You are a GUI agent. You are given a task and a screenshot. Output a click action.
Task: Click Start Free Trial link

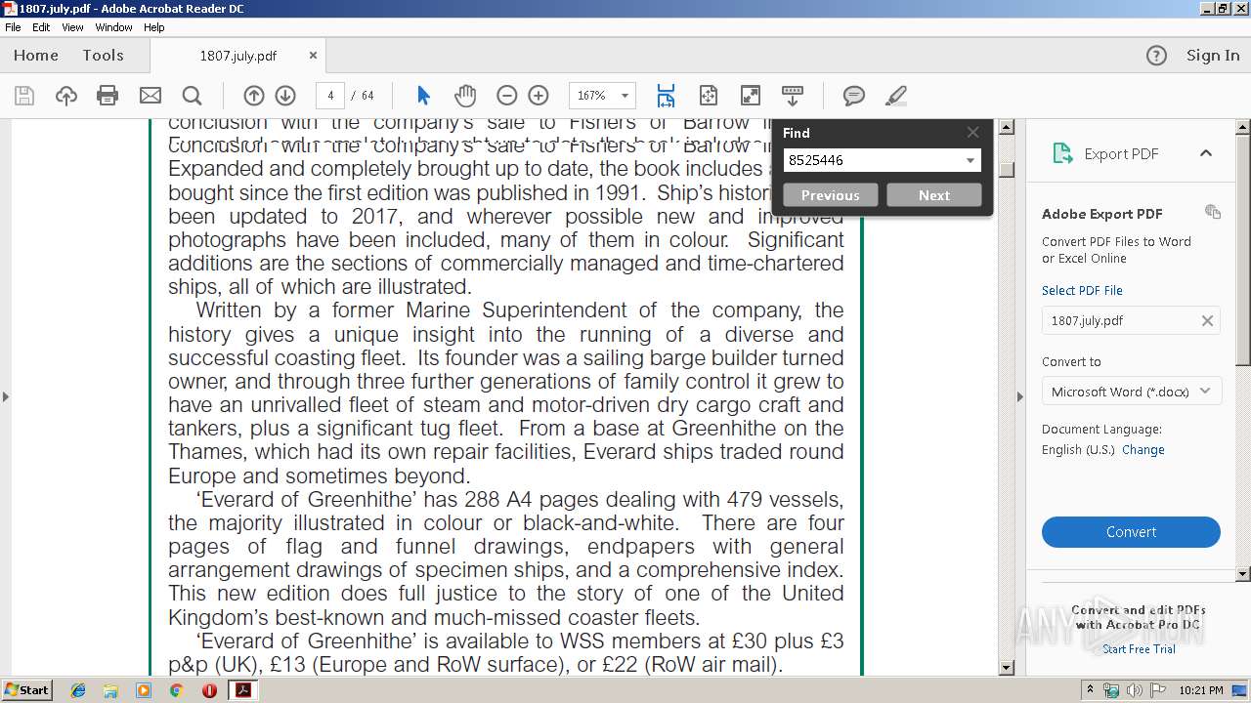pyautogui.click(x=1139, y=649)
